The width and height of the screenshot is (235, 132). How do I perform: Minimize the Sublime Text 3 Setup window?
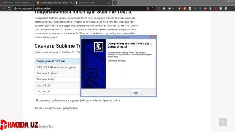click(144, 37)
